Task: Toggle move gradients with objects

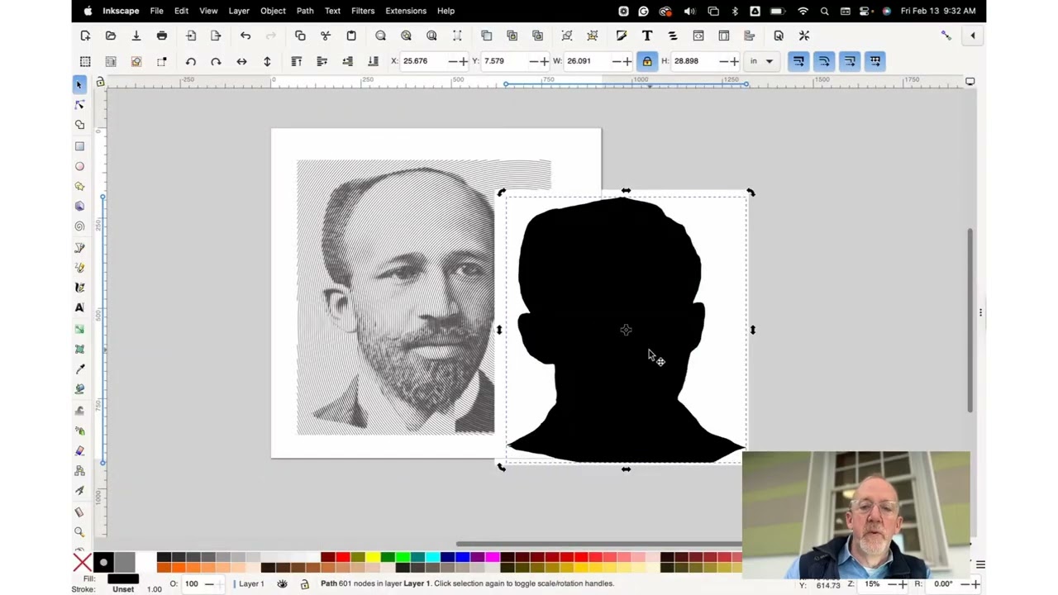Action: coord(850,61)
